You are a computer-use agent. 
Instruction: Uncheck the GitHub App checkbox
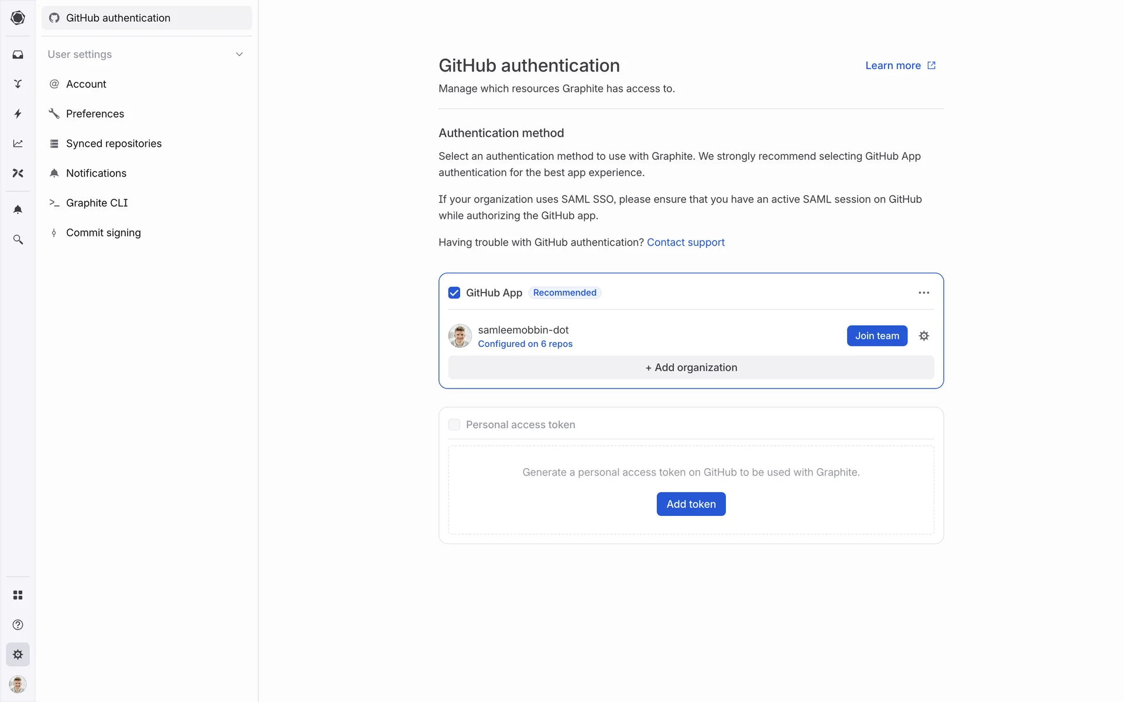[x=454, y=292]
